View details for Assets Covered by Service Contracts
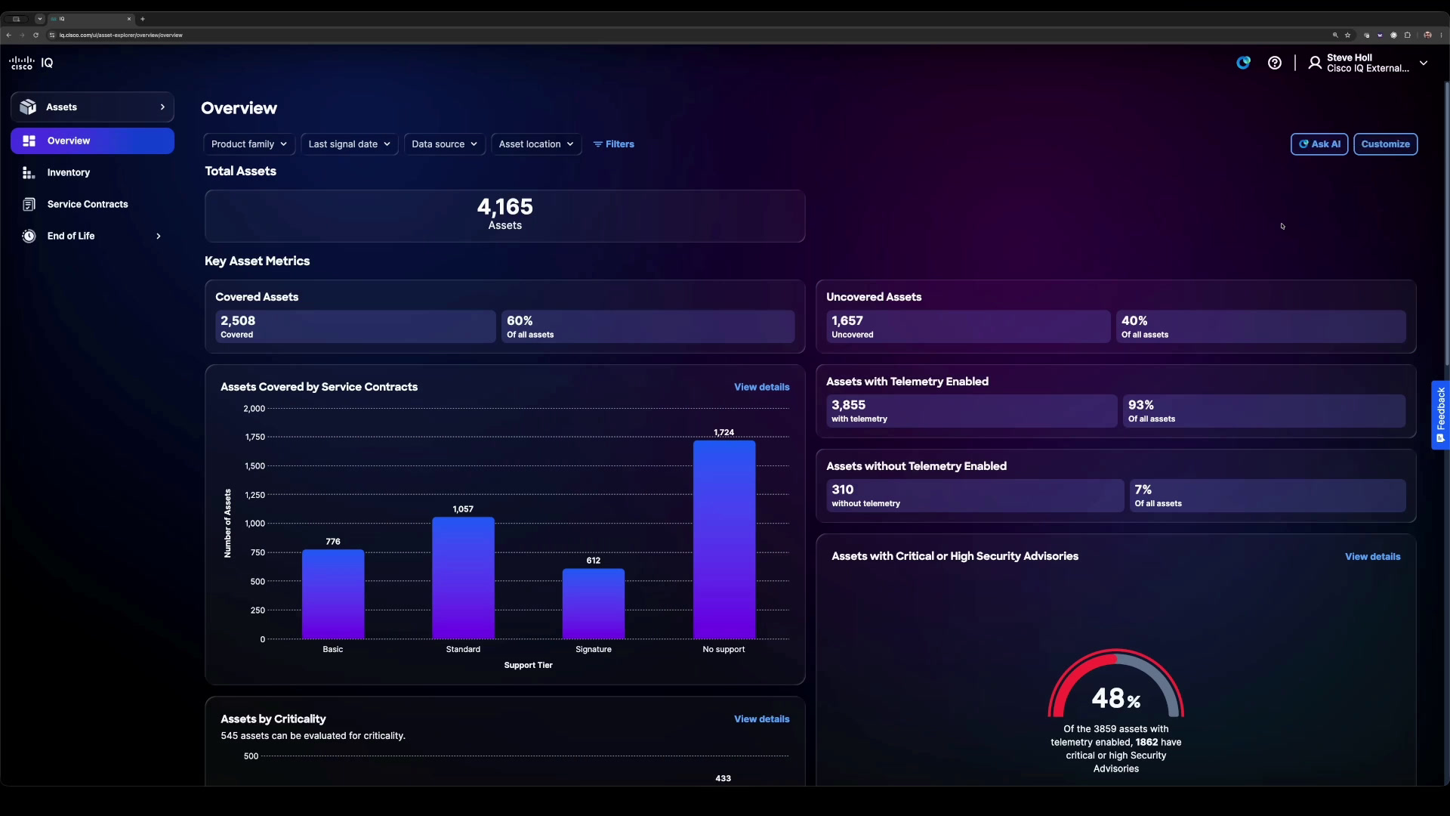 (x=761, y=388)
